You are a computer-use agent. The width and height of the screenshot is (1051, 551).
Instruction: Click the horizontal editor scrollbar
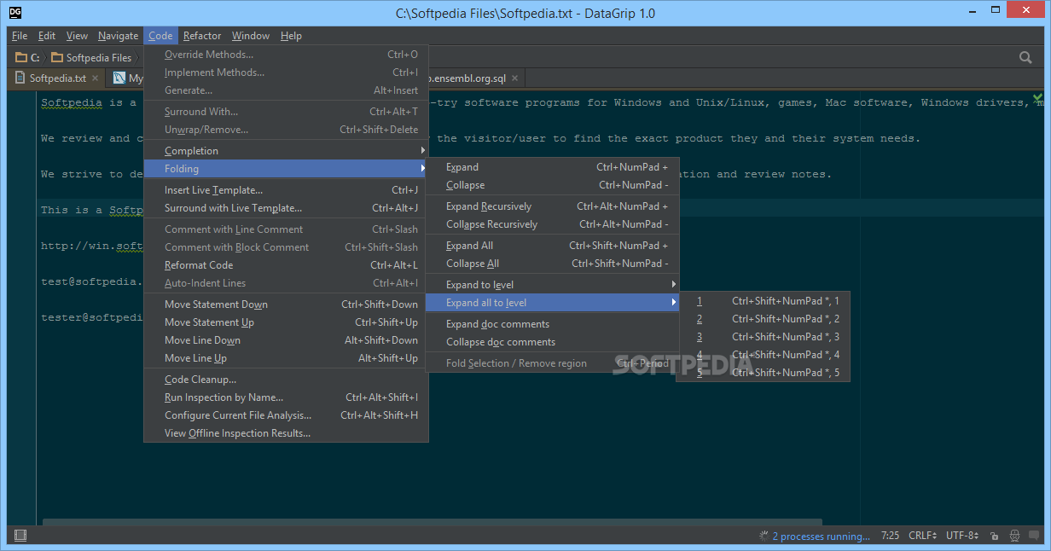(x=433, y=521)
